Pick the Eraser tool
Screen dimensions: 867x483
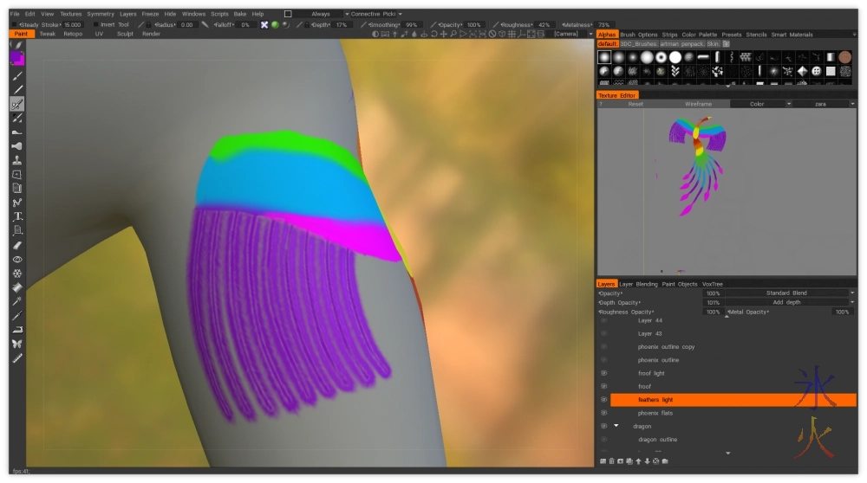tap(17, 245)
